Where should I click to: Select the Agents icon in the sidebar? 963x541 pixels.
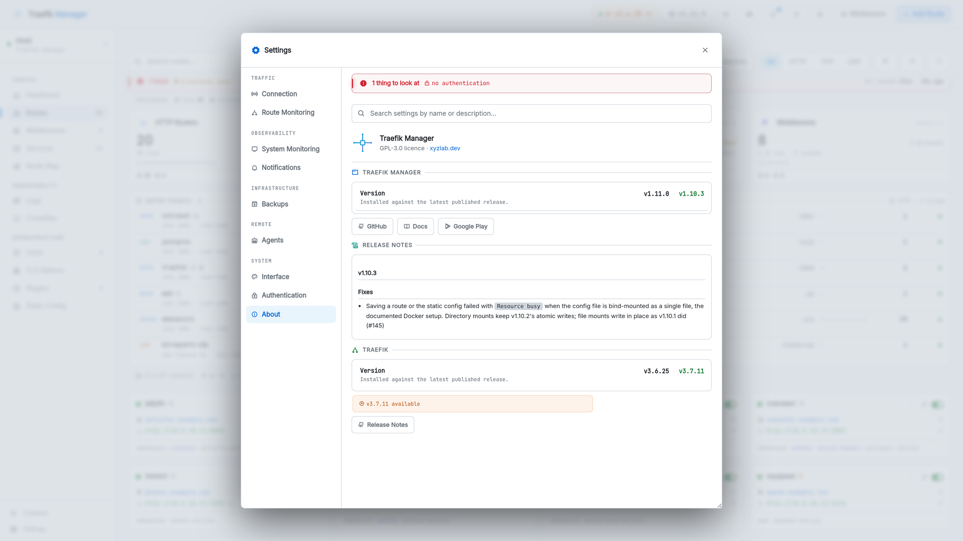click(255, 240)
